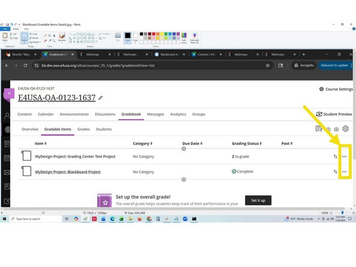Close the course panel with purple X
The height and width of the screenshot is (267, 356).
click(9, 93)
